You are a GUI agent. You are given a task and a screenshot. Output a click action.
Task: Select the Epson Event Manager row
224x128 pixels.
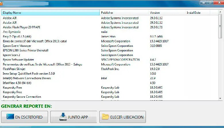[110, 46]
